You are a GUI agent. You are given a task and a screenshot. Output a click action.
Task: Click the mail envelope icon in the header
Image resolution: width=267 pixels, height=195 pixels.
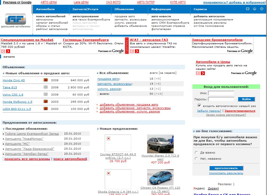(x=248, y=9)
